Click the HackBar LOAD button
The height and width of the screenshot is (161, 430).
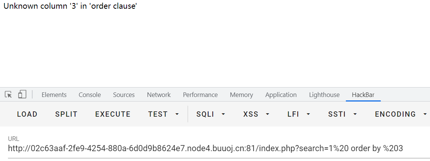point(27,114)
